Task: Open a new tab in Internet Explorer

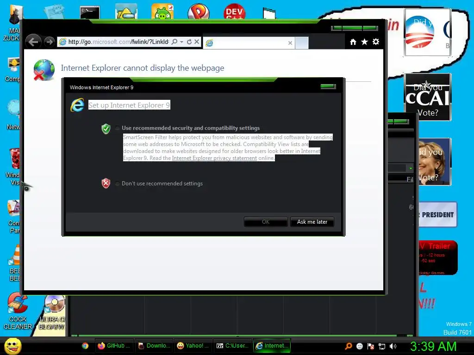Action: click(302, 43)
